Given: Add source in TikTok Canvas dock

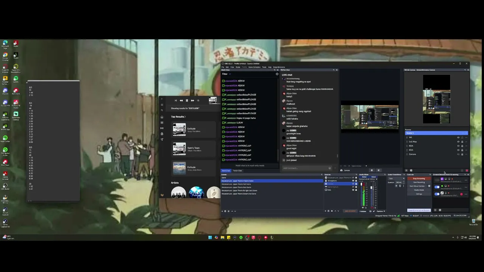Looking at the screenshot, I should point(406,170).
